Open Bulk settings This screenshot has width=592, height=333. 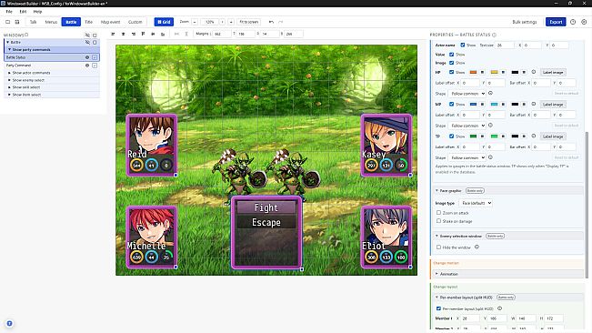525,22
